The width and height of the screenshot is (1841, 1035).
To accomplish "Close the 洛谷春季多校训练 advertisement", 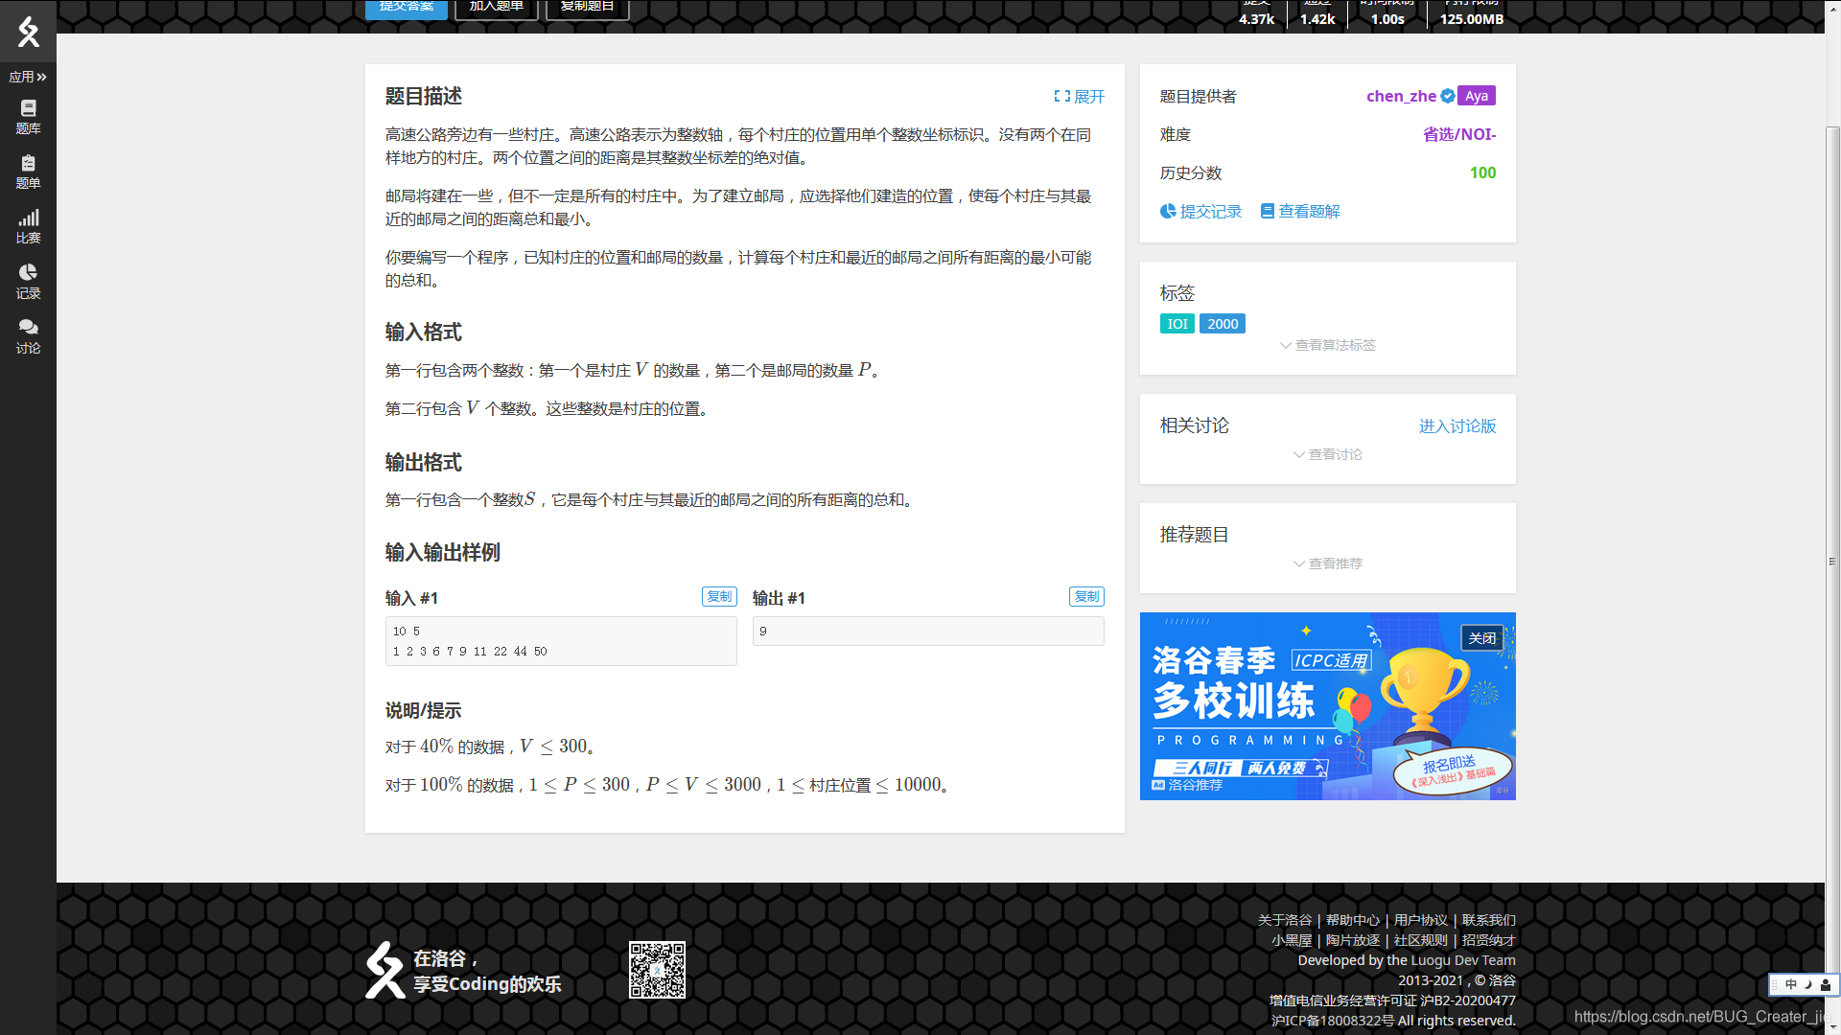I will coord(1482,637).
